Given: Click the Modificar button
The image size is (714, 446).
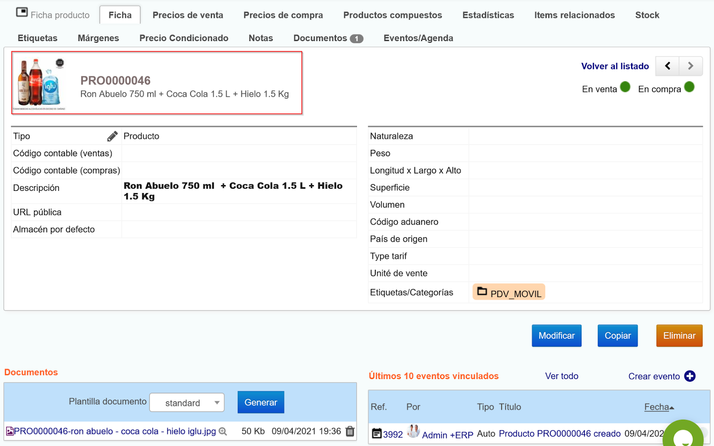Looking at the screenshot, I should pos(556,336).
